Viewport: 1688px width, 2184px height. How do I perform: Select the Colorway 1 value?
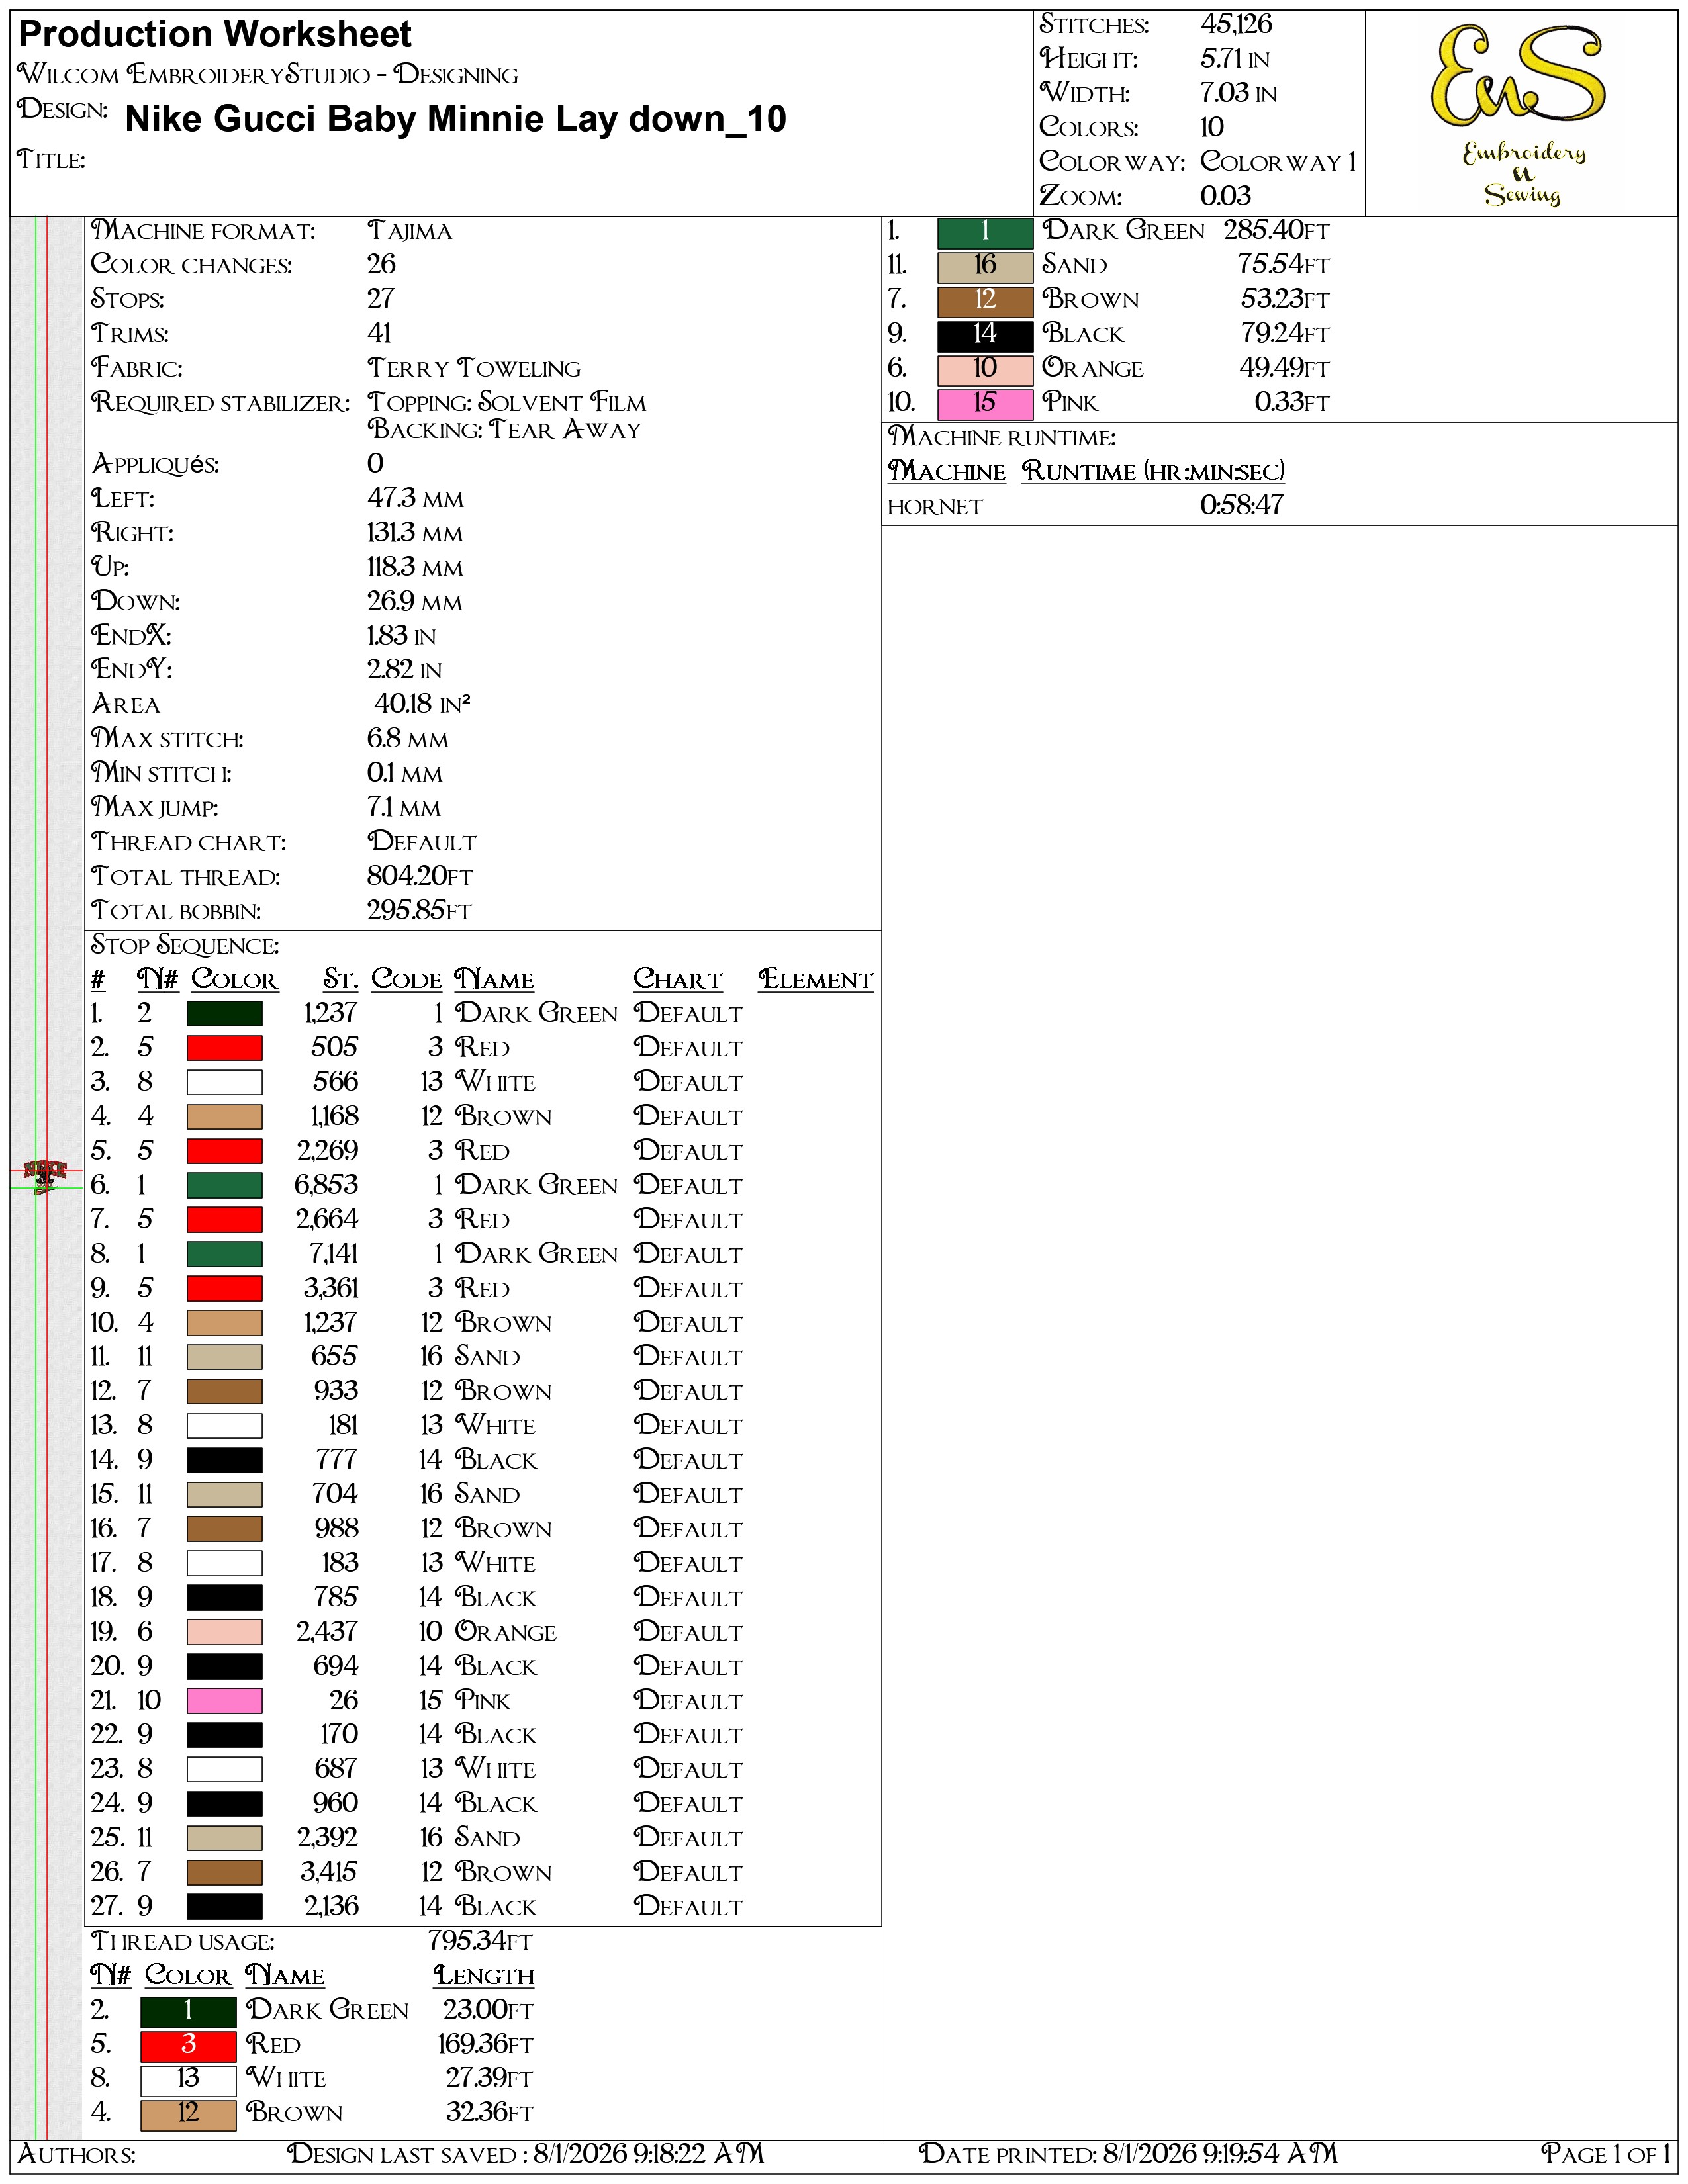click(x=1278, y=162)
